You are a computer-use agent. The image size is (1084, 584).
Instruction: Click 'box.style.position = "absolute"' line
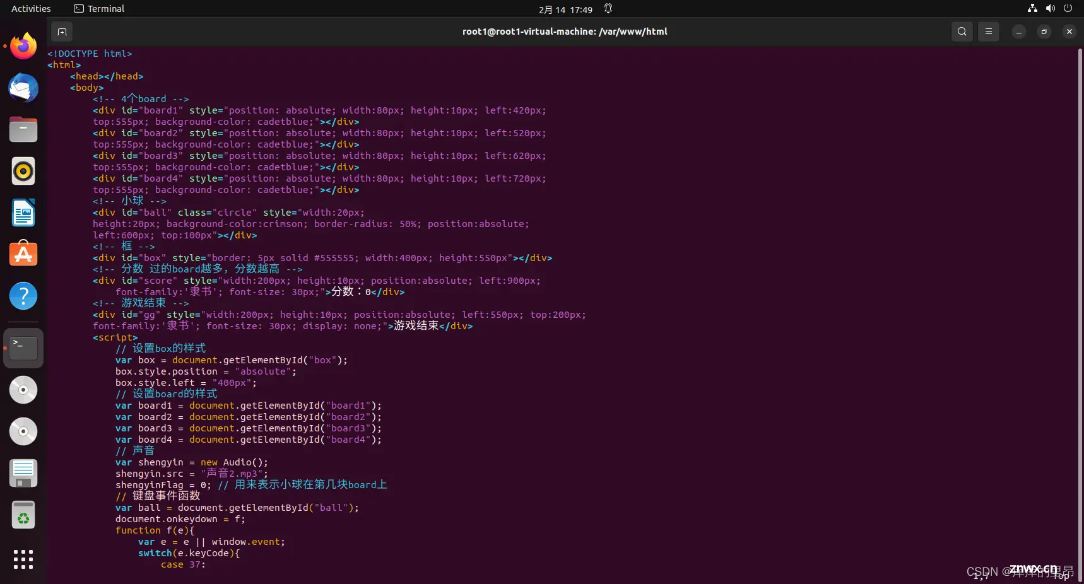tap(206, 371)
